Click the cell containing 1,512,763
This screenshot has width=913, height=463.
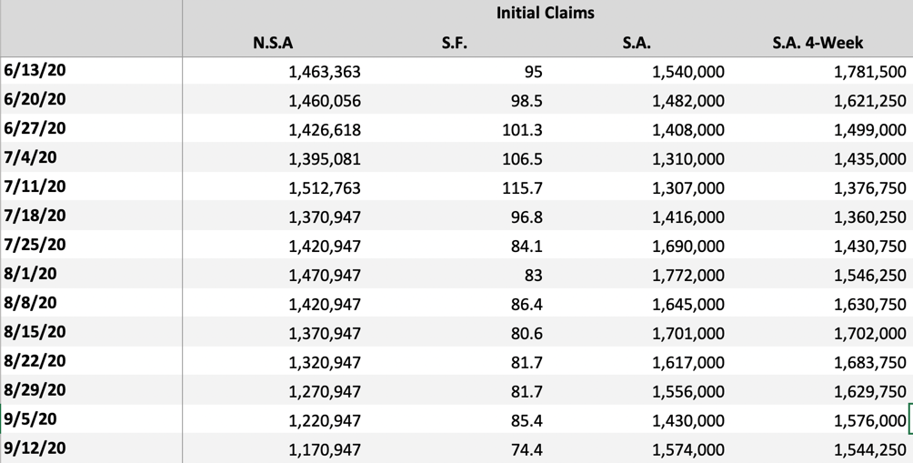[324, 188]
